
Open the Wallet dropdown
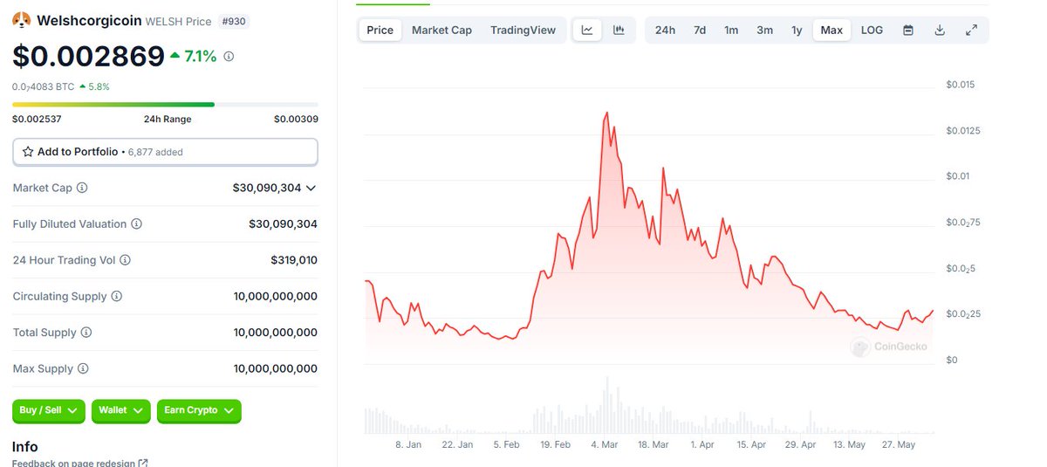[122, 410]
